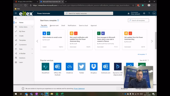Image resolution: width=170 pixels, height=96 pixels.
Task: Open the Office 365 Outlook service tile
Action: [x=57, y=69]
